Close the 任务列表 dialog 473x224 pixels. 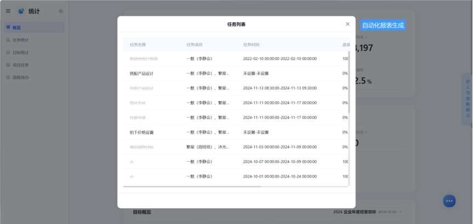(x=347, y=24)
